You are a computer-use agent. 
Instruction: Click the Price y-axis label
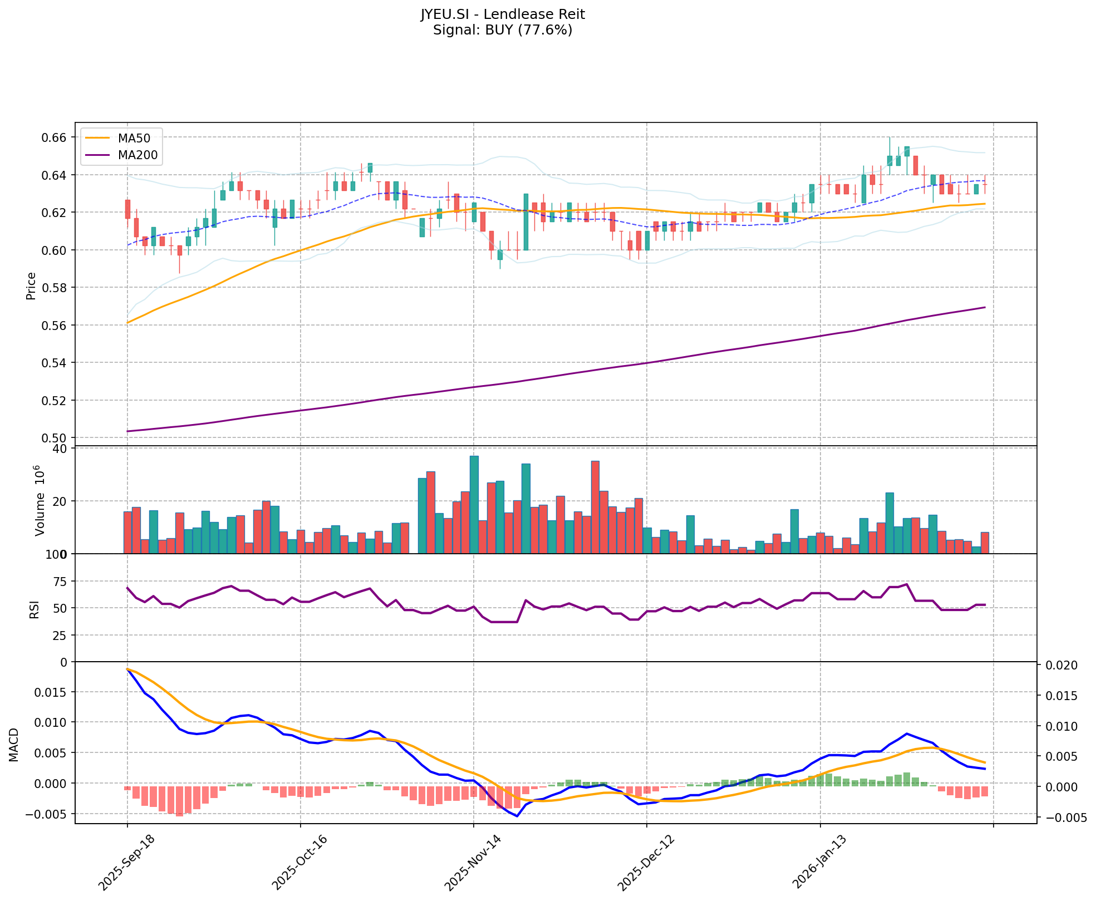point(31,285)
